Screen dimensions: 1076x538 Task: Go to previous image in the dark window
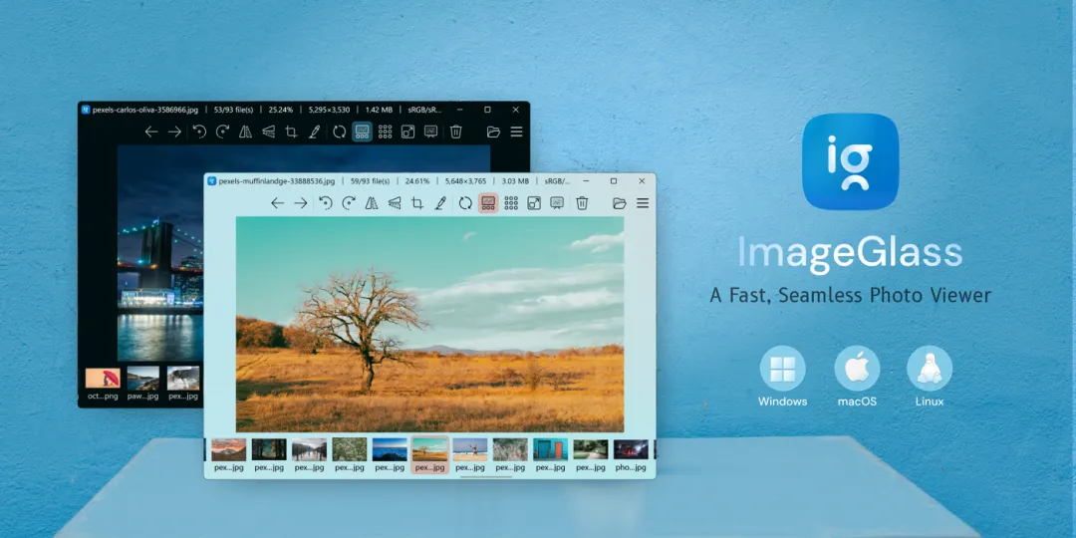click(151, 132)
